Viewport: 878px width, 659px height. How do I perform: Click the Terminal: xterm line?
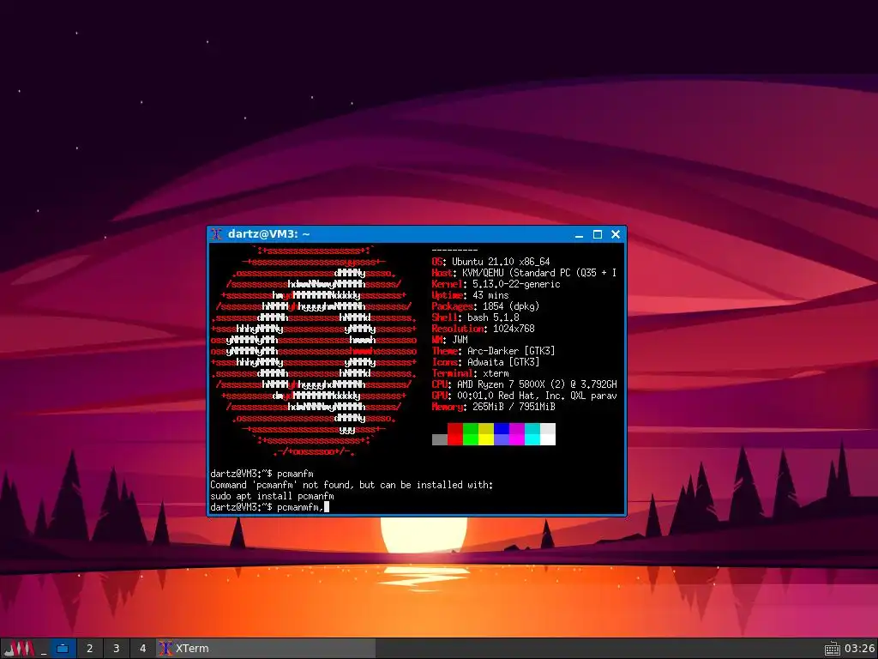click(x=471, y=374)
